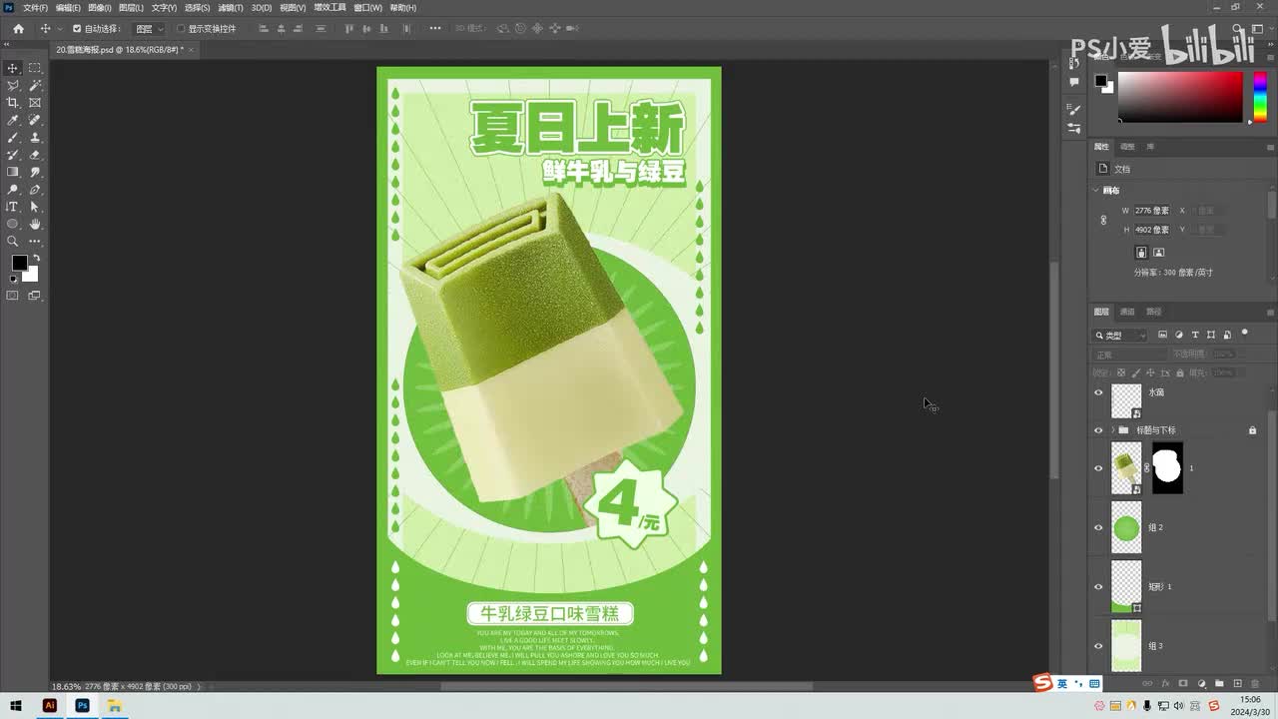Select the Clone Stamp tool
This screenshot has height=719, width=1278.
[x=35, y=138]
